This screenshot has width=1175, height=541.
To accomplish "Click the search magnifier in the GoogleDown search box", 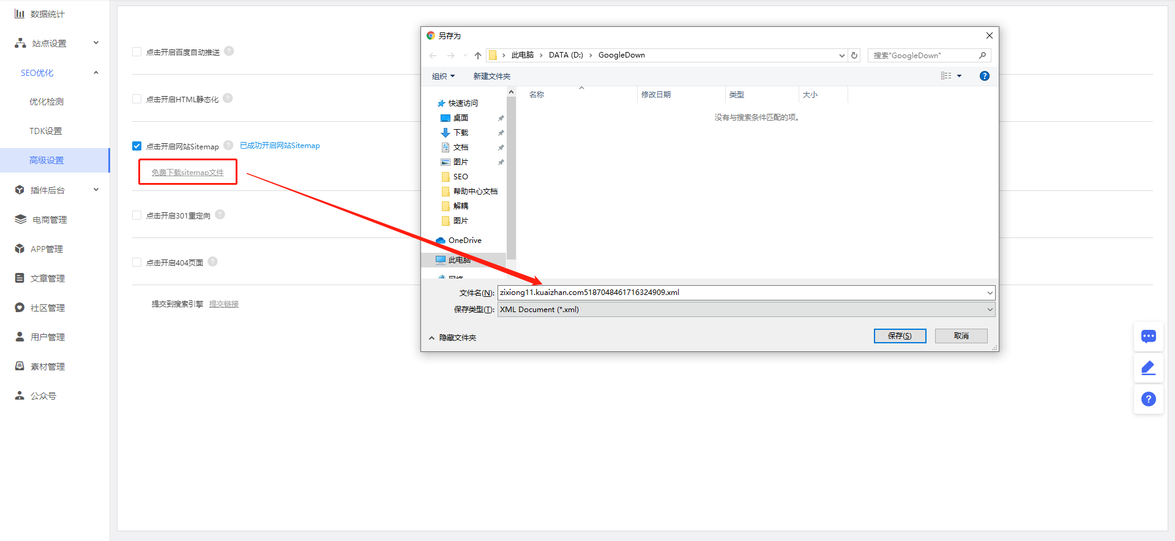I will [982, 56].
